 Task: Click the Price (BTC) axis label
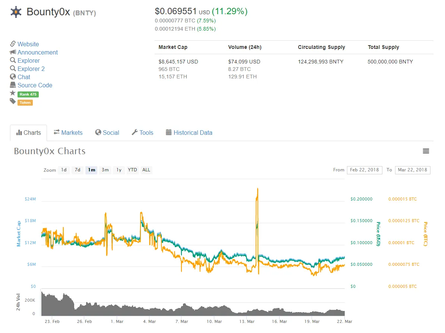point(425,234)
